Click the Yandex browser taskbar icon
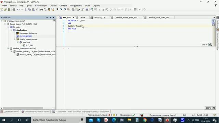The image size is (219, 123). click(106, 120)
